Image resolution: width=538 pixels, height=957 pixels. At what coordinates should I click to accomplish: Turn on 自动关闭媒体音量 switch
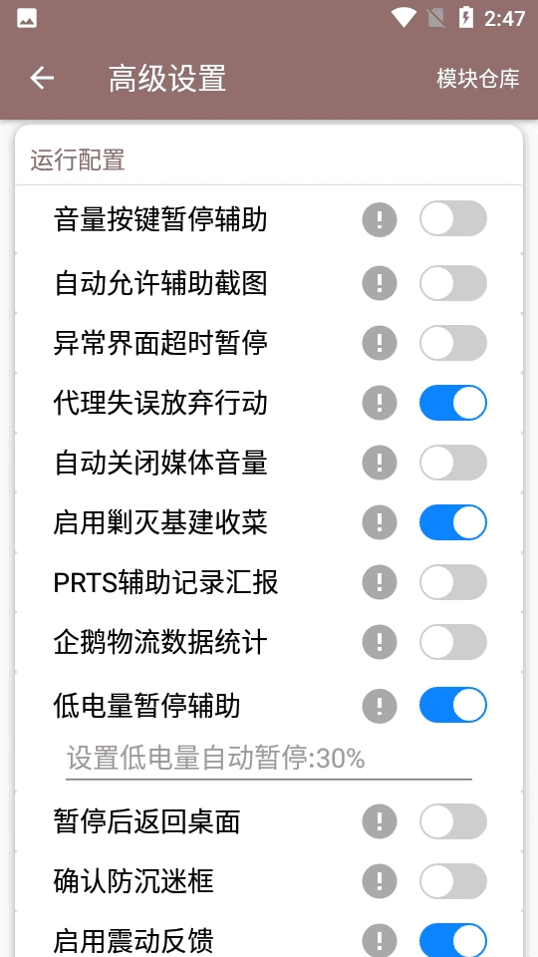pos(453,463)
